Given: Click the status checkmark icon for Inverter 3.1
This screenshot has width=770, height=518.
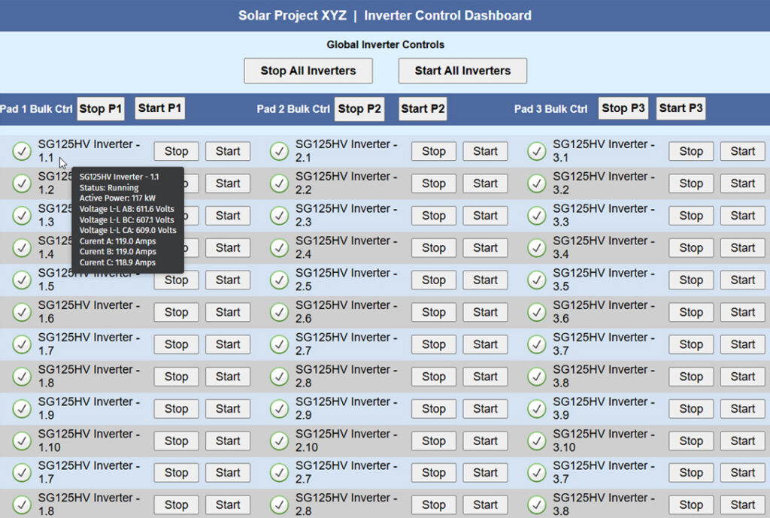Looking at the screenshot, I should 536,151.
